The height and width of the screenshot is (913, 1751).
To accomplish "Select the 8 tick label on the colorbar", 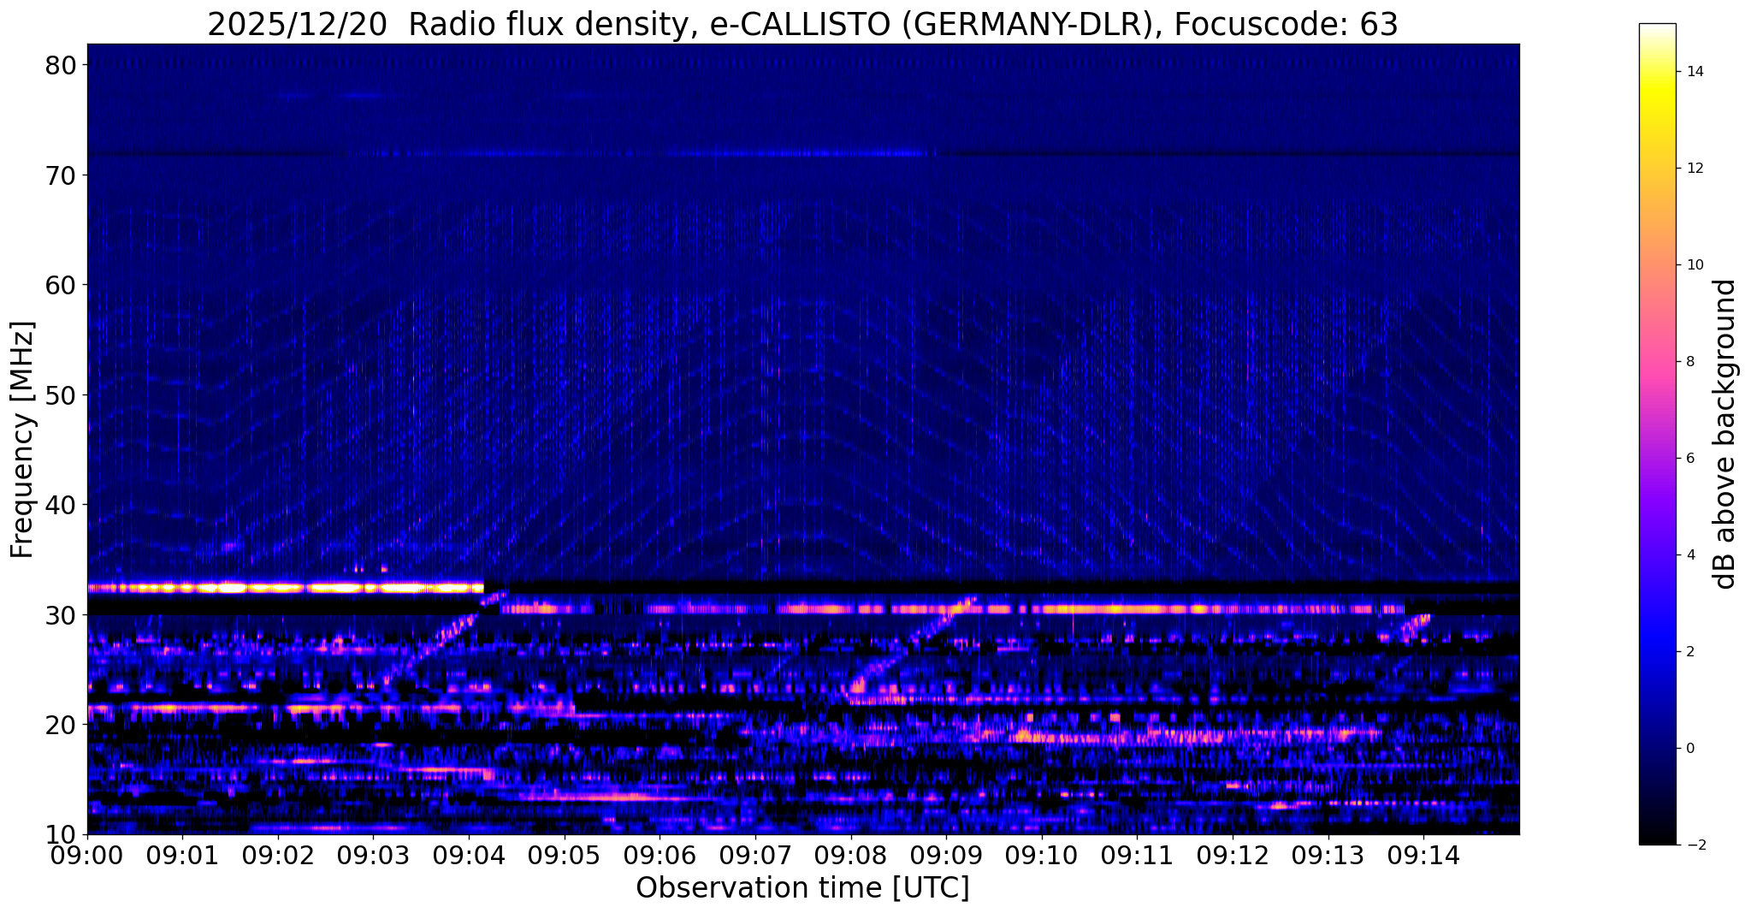I will click(1691, 362).
